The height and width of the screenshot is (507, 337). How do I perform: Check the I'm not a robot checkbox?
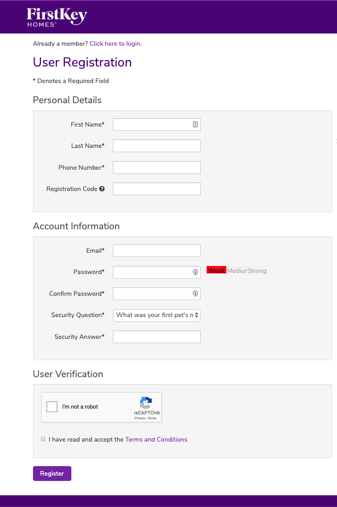tap(52, 406)
